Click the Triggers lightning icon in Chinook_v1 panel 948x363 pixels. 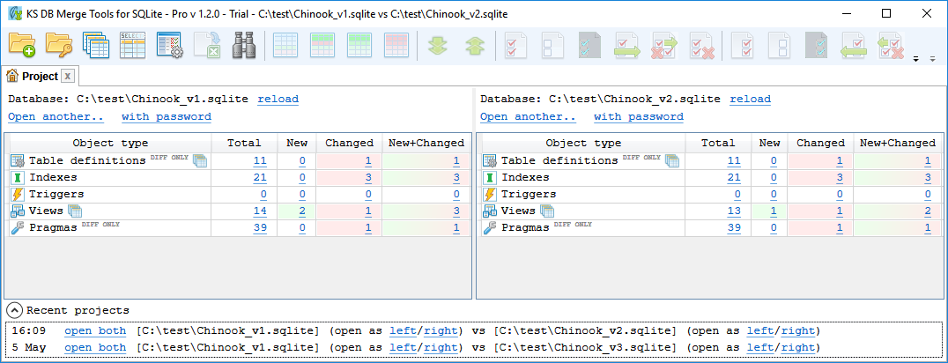point(18,194)
